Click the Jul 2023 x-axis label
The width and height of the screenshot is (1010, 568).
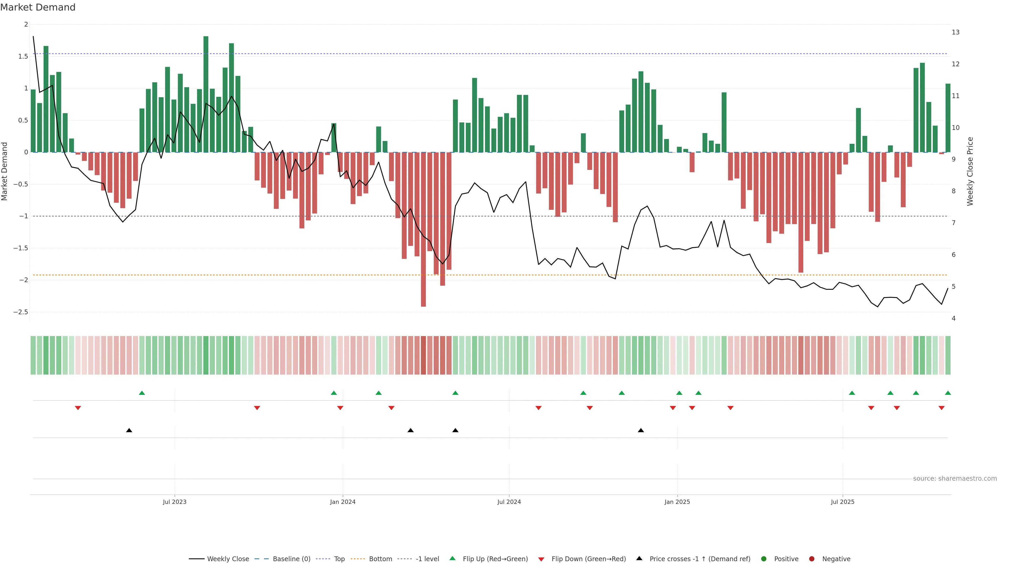click(174, 502)
